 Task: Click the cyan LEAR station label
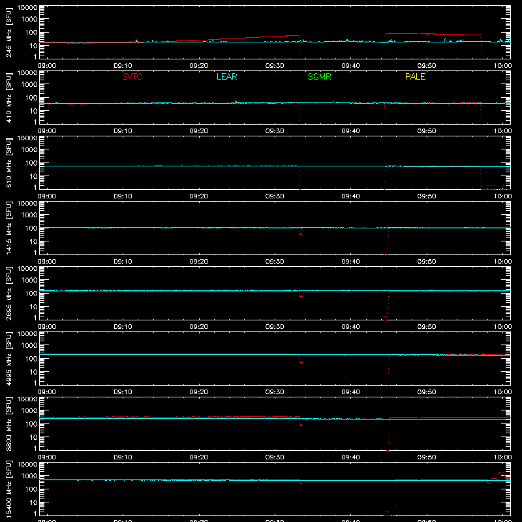(x=226, y=76)
